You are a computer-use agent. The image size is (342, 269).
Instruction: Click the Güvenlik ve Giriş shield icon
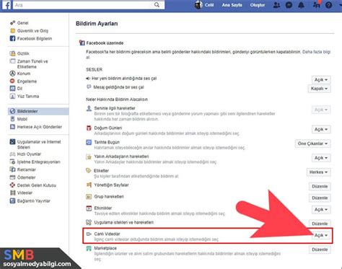coord(12,31)
